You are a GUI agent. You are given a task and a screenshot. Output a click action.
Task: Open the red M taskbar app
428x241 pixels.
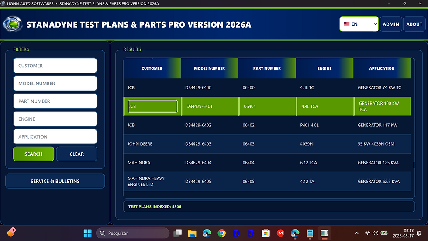[280, 233]
